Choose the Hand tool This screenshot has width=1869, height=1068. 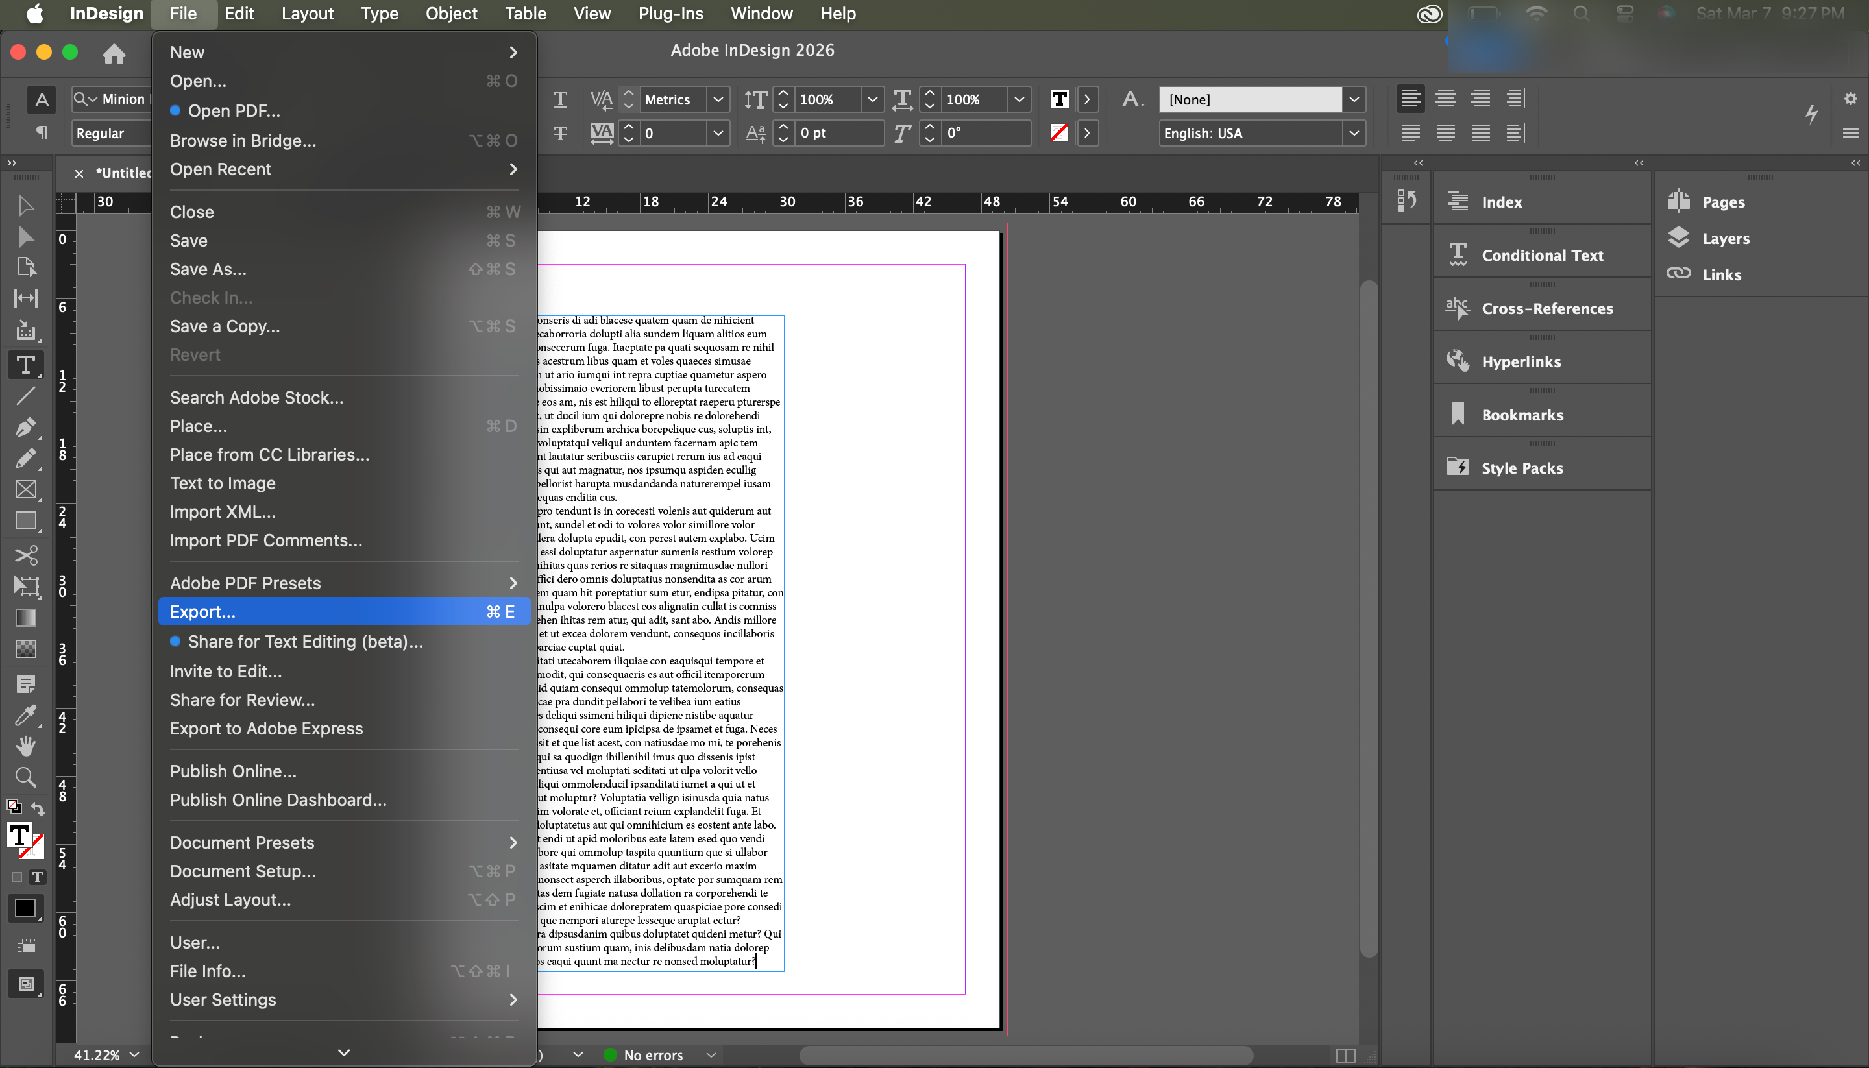tap(25, 746)
